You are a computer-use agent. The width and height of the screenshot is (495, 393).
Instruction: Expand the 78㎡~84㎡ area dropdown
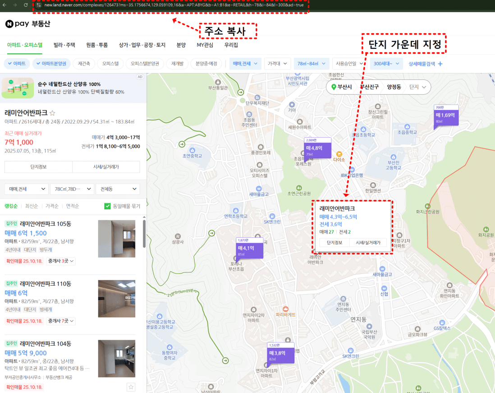point(311,64)
